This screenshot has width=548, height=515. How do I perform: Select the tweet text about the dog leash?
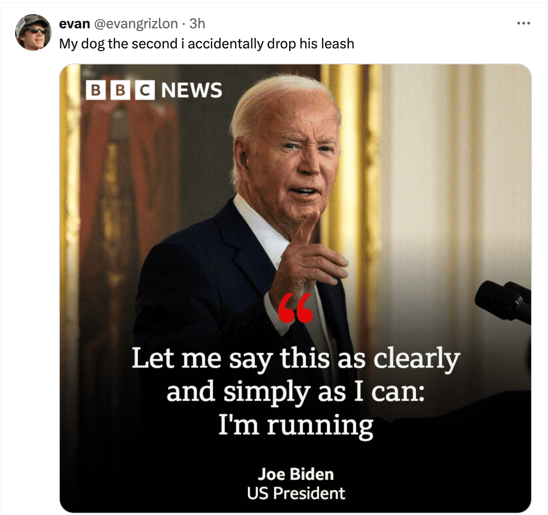click(207, 44)
